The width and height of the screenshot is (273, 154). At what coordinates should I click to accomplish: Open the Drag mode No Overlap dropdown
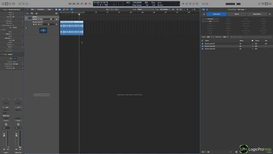point(165,9)
